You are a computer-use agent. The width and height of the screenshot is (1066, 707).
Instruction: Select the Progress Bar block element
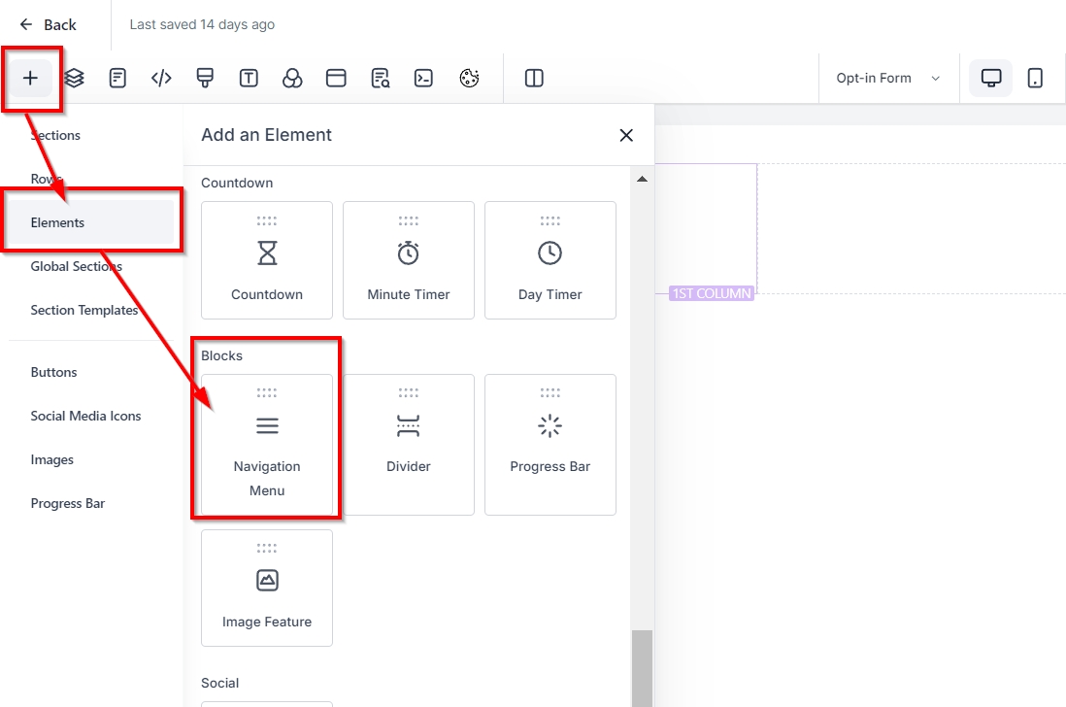click(x=550, y=445)
